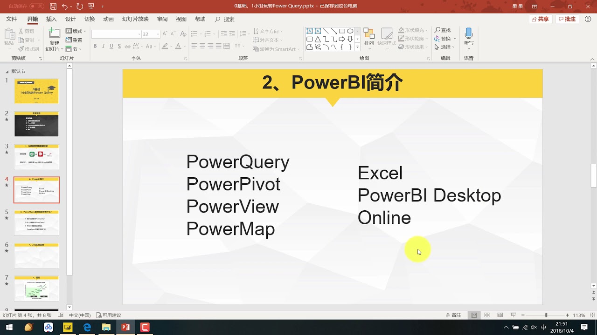This screenshot has width=597, height=335.
Task: Select the oval shape
Action: pyautogui.click(x=350, y=31)
